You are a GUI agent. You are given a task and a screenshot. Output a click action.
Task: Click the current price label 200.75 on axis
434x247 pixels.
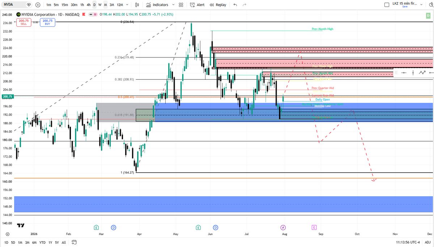click(x=7, y=97)
